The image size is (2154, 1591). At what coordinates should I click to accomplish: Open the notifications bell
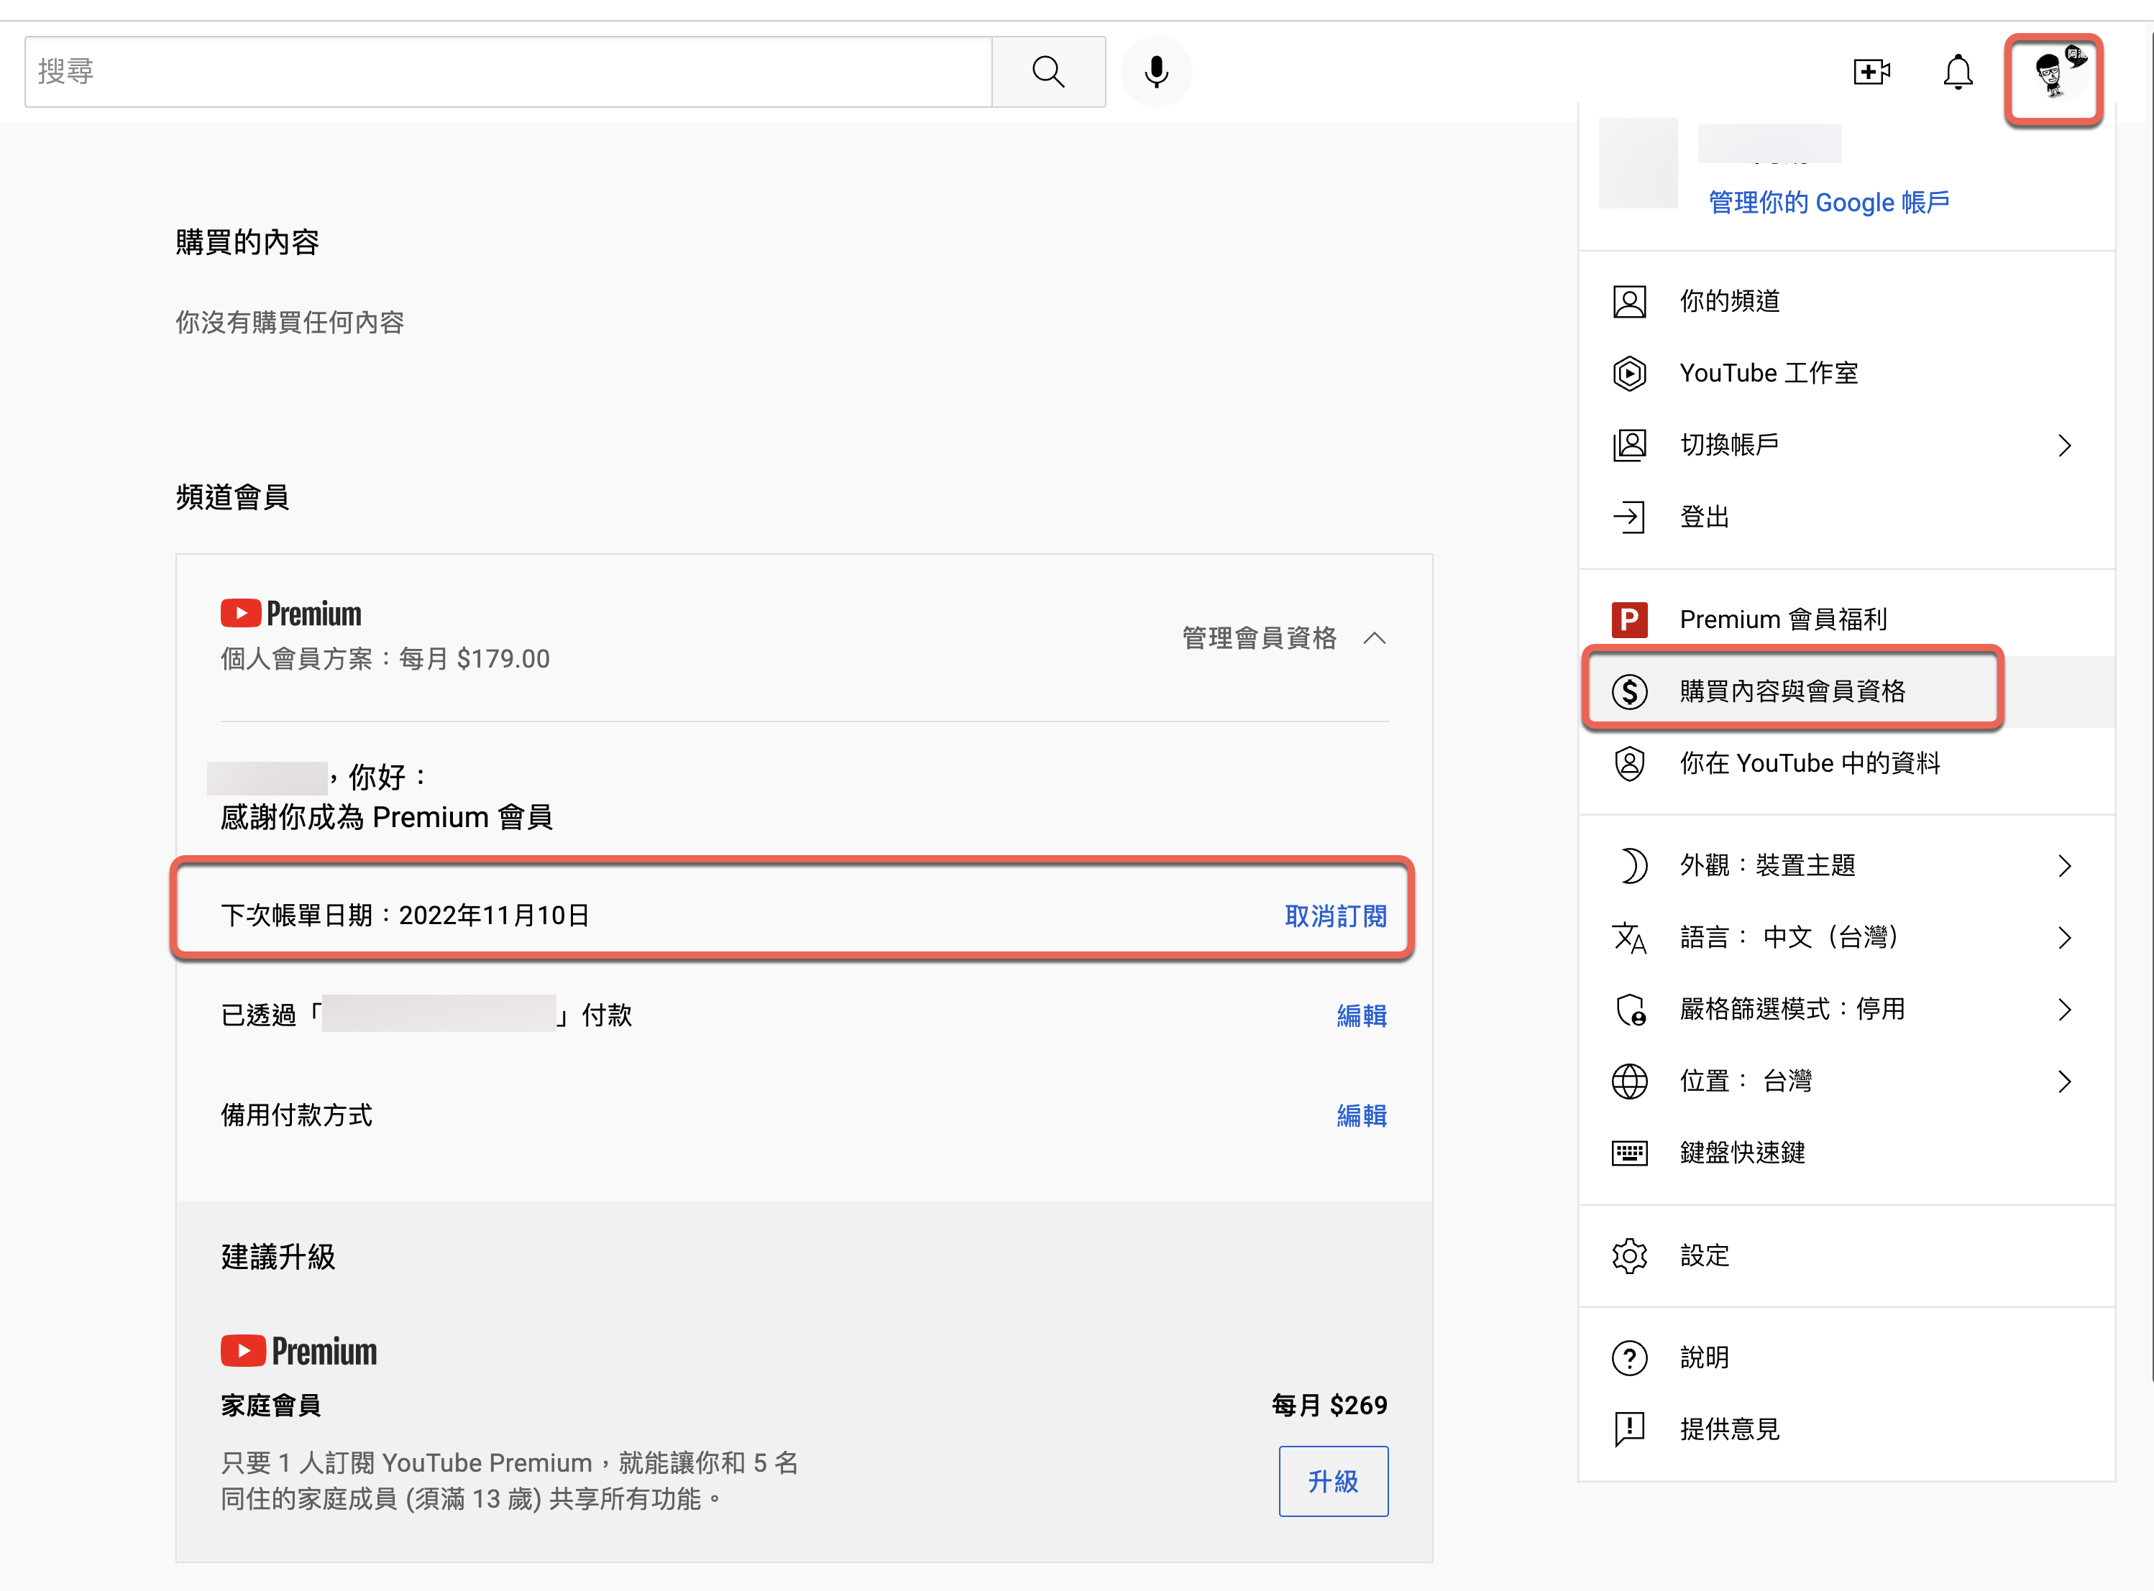click(1958, 73)
